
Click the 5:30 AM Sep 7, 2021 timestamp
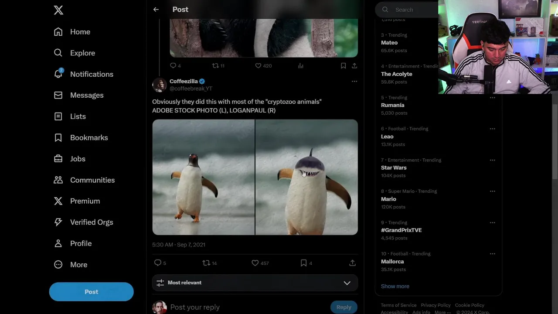pyautogui.click(x=179, y=245)
